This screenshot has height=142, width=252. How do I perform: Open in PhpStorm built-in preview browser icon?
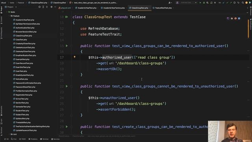228,19
